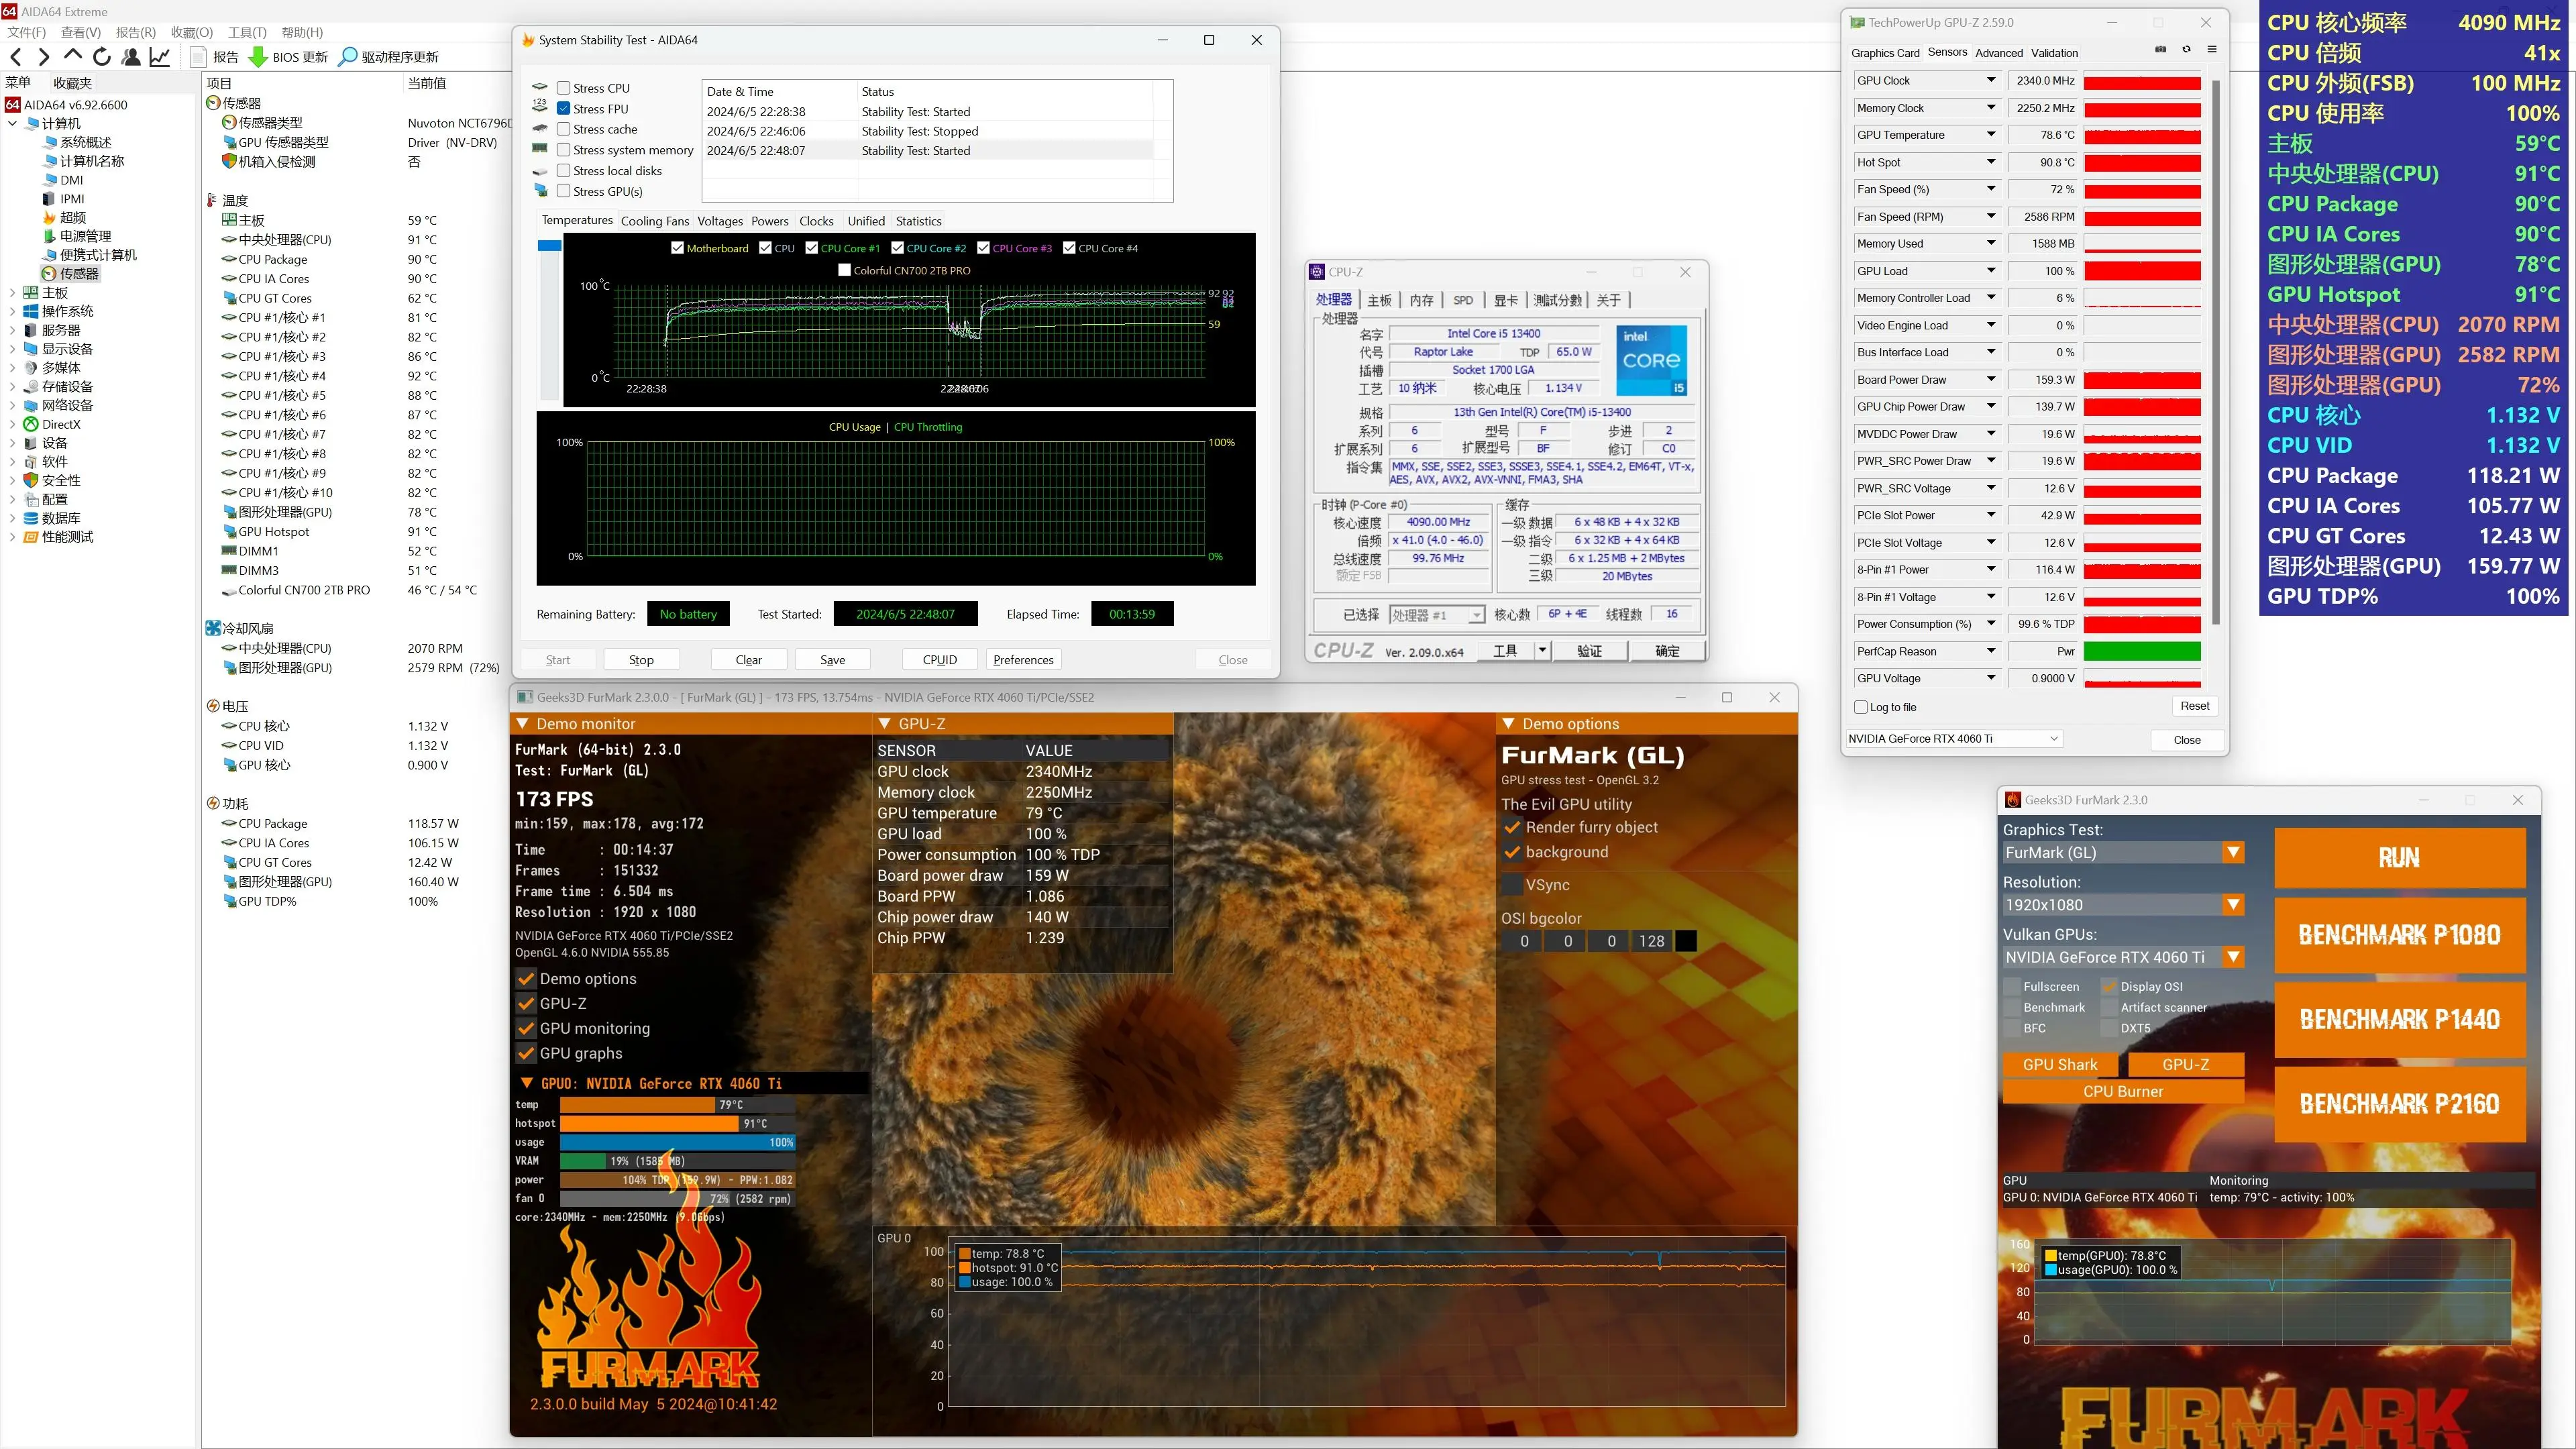Click the Save icon in AIDA64 System Stability
This screenshot has height=1449, width=2576.
pos(832,660)
